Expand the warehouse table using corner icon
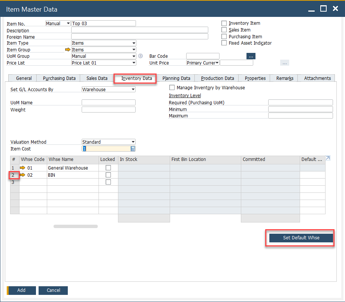345x302 pixels. (x=328, y=158)
